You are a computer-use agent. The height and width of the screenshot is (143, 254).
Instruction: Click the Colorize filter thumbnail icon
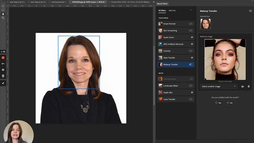[160, 51]
